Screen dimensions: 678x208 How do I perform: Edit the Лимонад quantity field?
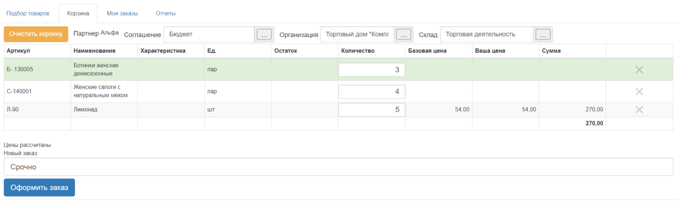click(371, 110)
